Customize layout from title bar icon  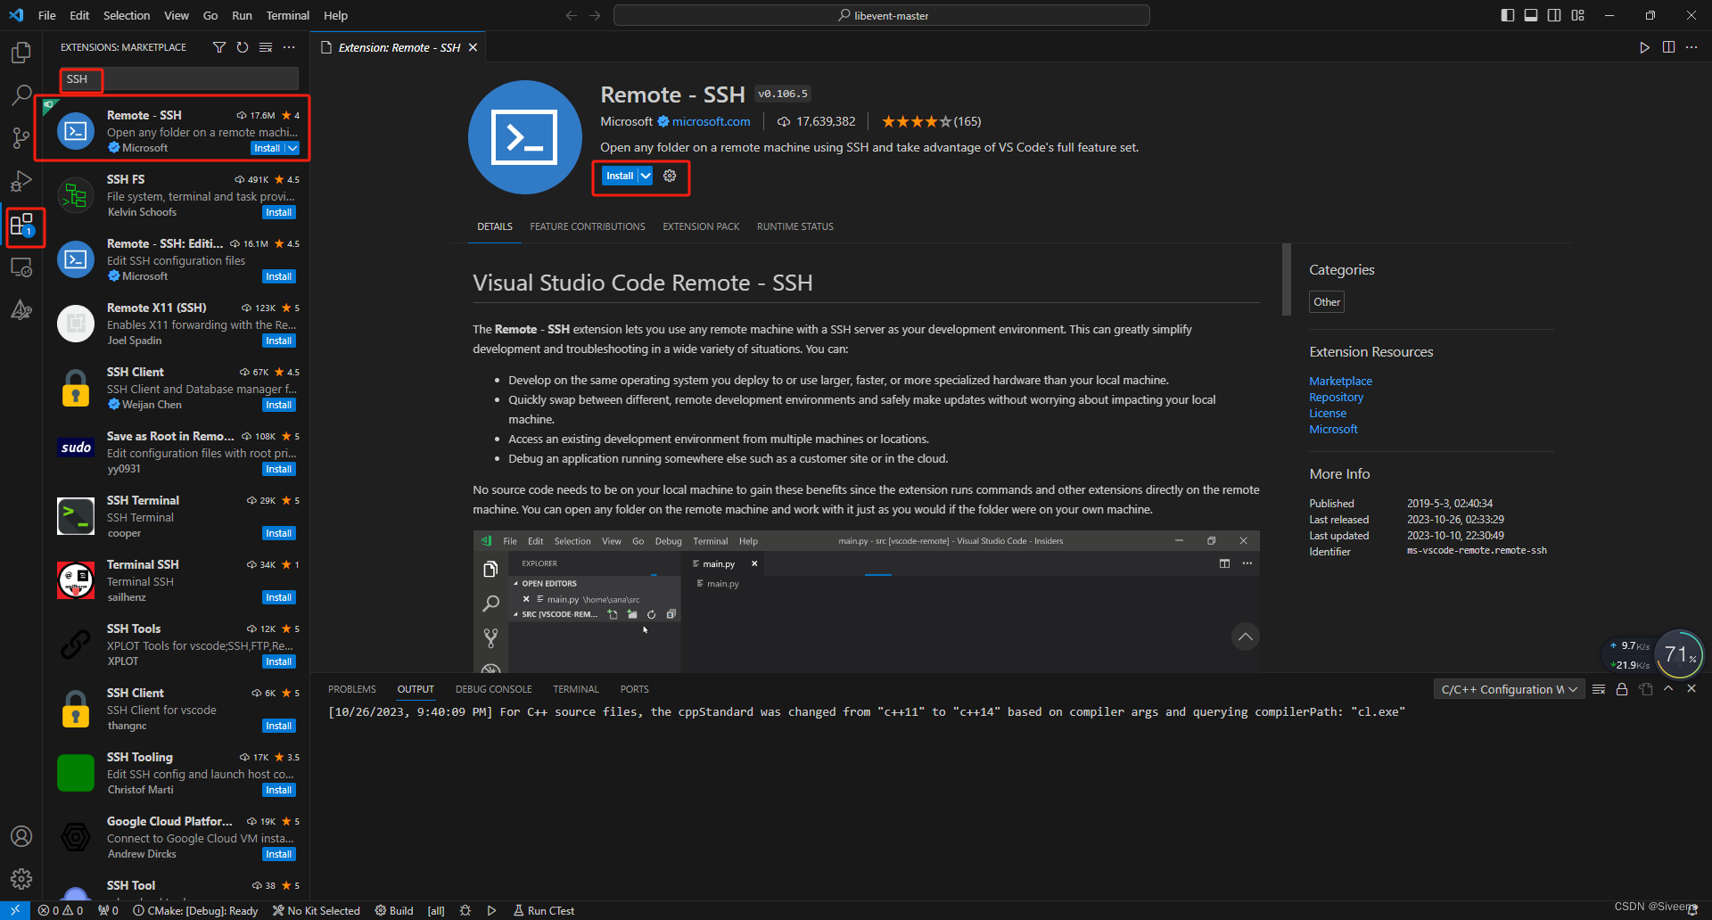click(1578, 15)
